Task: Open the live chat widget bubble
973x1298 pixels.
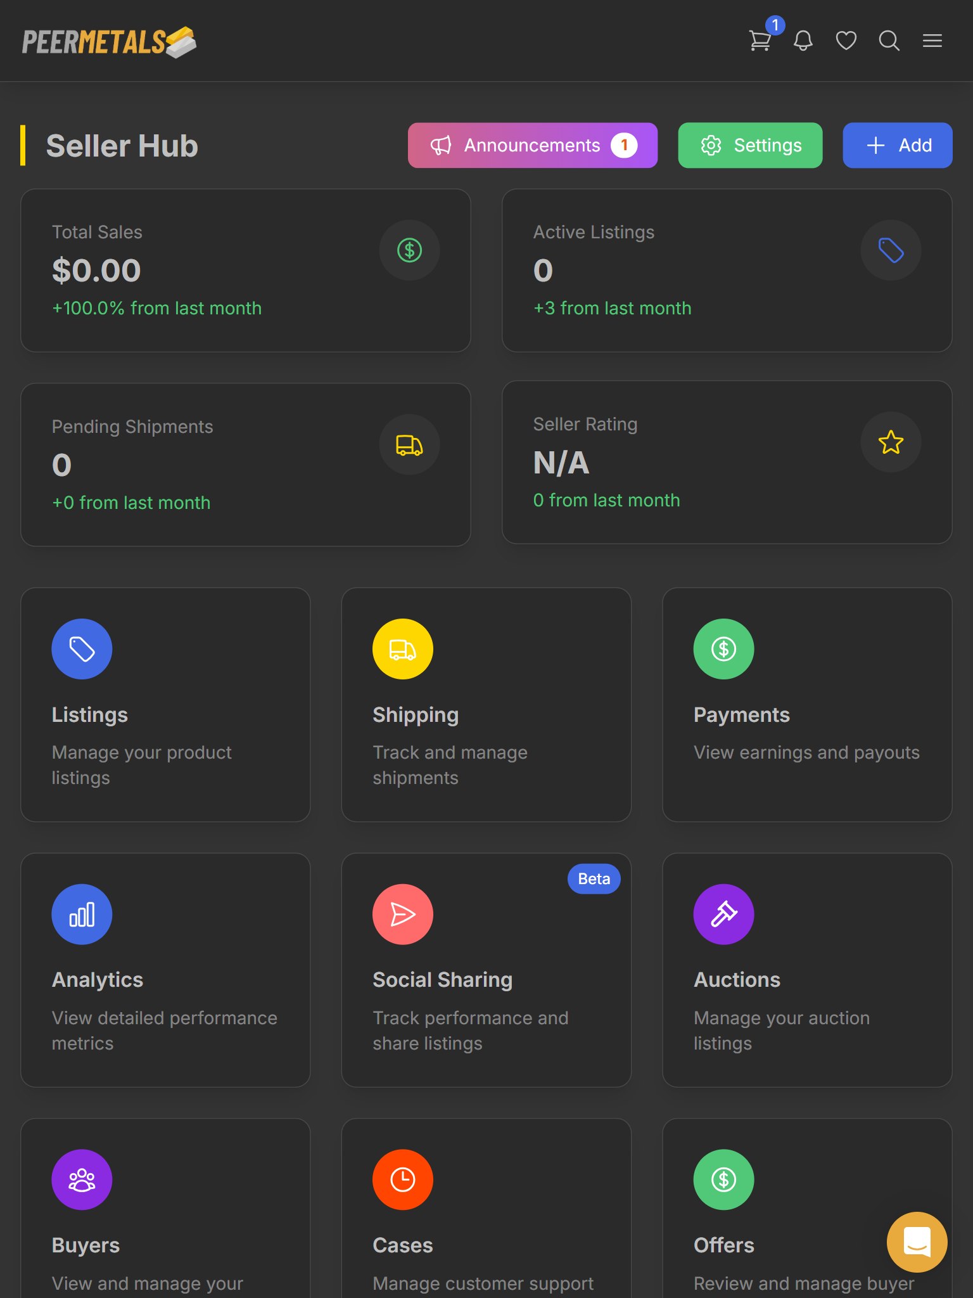Action: tap(917, 1242)
